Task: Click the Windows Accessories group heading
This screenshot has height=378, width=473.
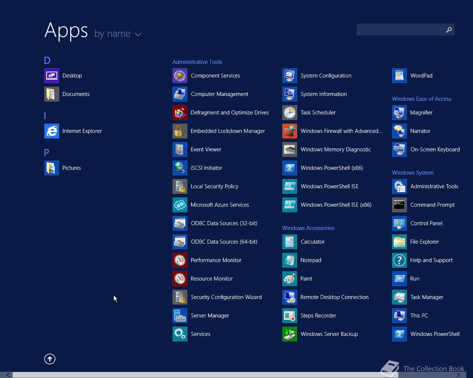Action: tap(308, 228)
